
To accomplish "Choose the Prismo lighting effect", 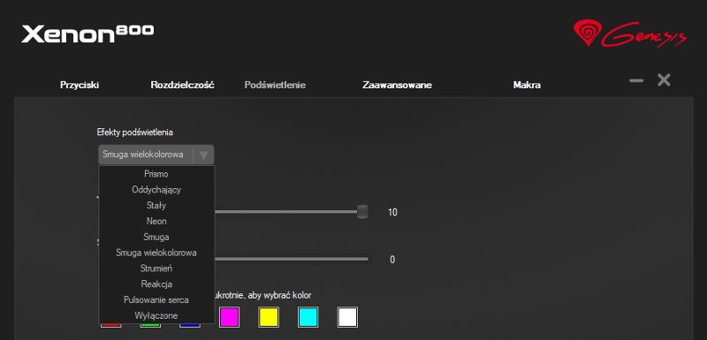I will click(156, 174).
